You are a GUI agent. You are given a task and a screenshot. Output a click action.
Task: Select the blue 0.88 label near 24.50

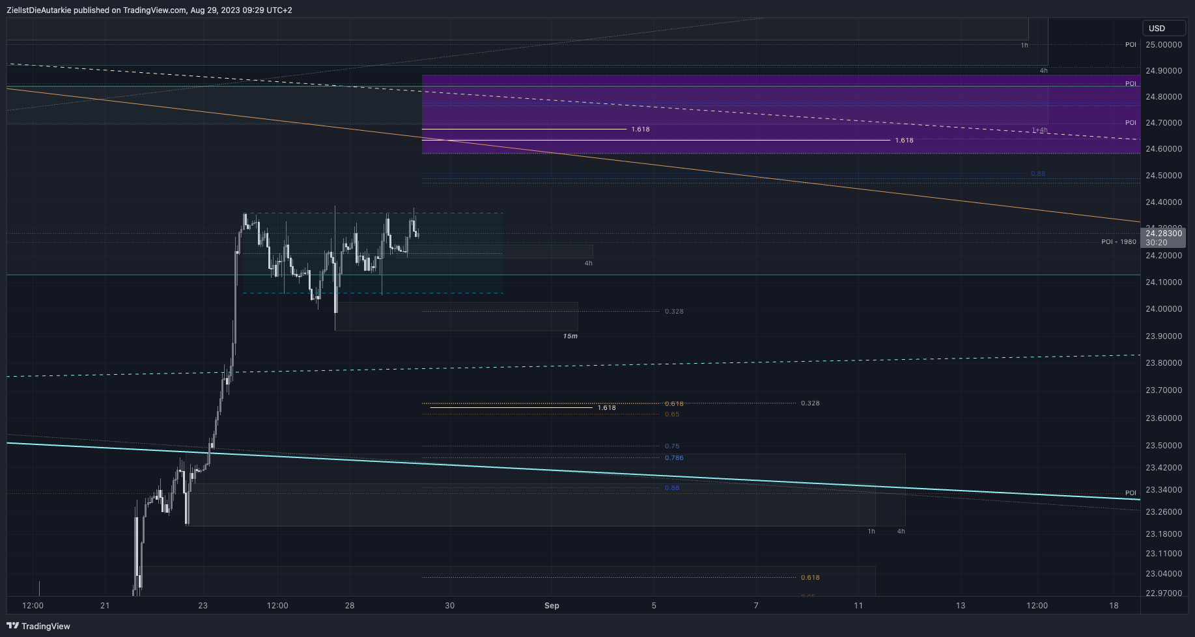1038,174
